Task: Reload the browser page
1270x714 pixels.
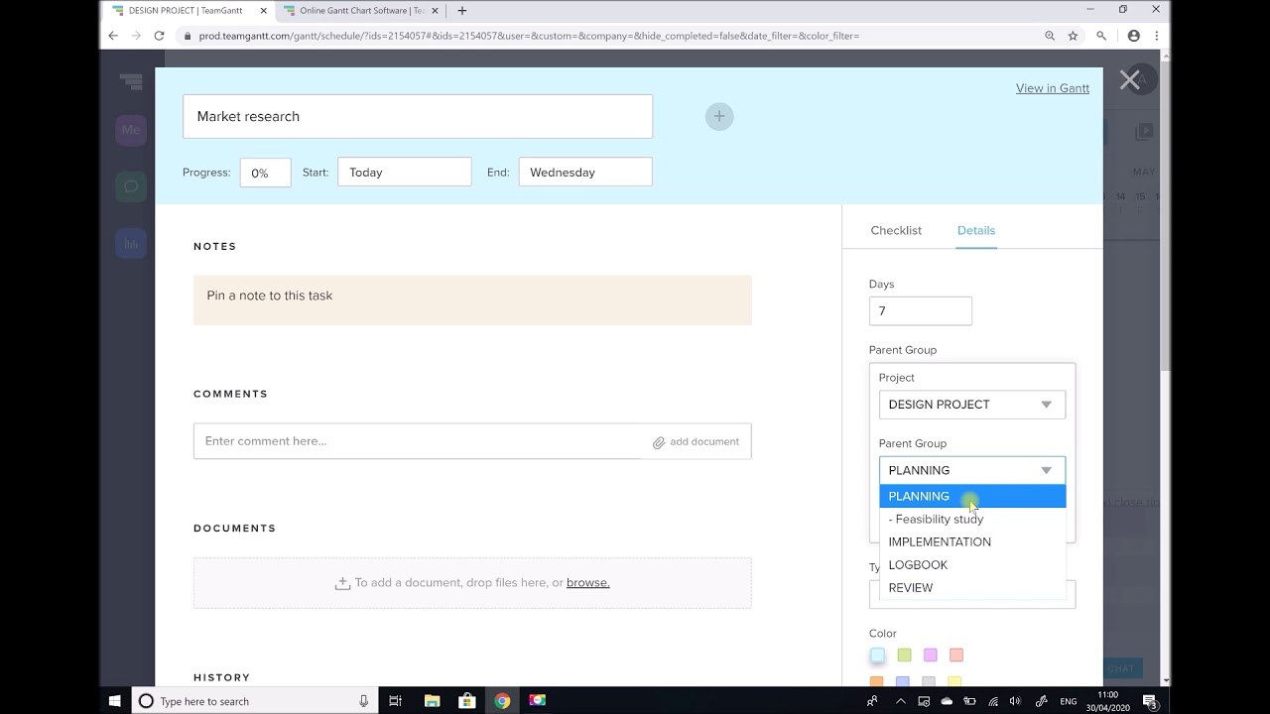Action: [x=159, y=36]
